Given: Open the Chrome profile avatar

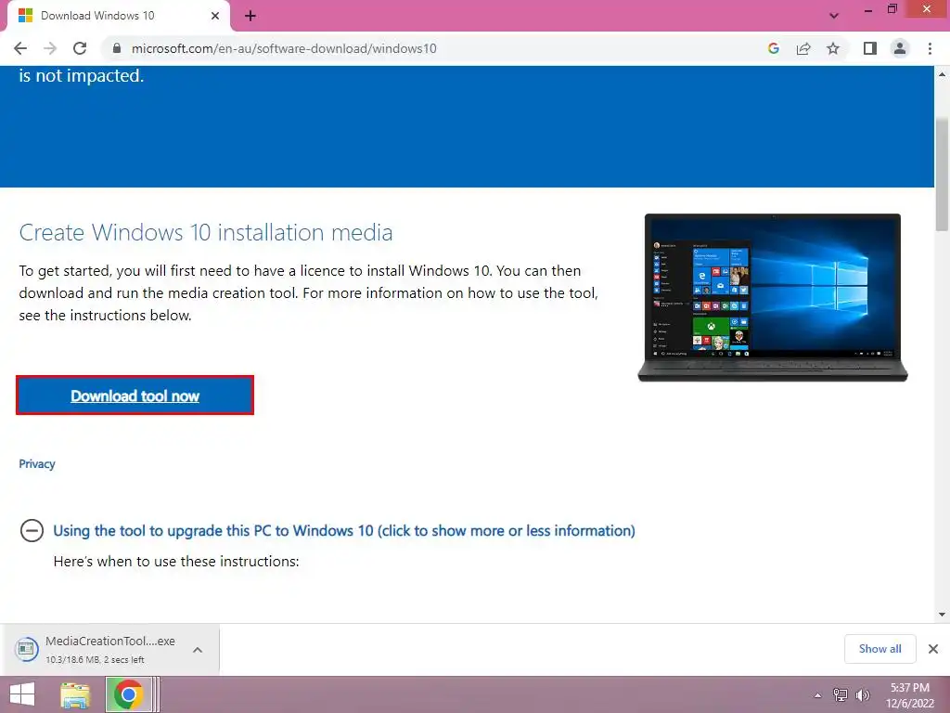Looking at the screenshot, I should click(x=900, y=48).
